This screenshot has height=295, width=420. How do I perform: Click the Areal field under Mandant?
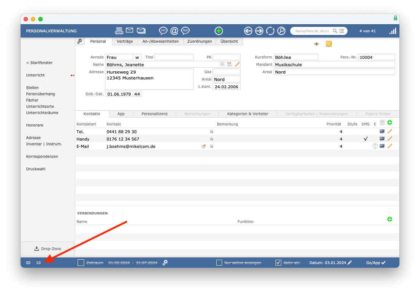click(x=334, y=72)
